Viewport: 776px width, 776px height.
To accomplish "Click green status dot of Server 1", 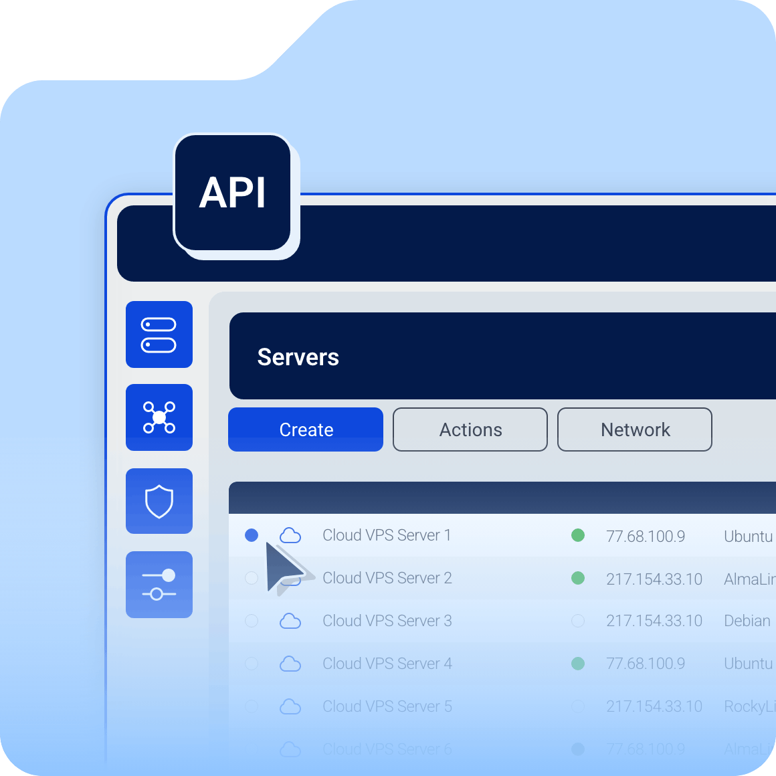I will 577,535.
